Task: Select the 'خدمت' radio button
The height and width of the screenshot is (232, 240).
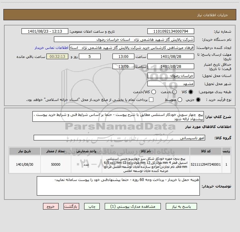Action: pyautogui.click(x=175, y=92)
